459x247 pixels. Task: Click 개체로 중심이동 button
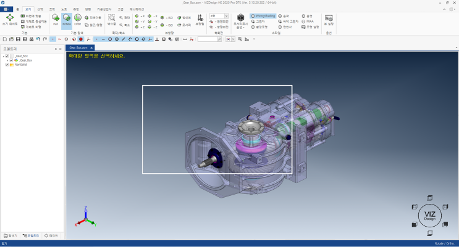coord(33,22)
